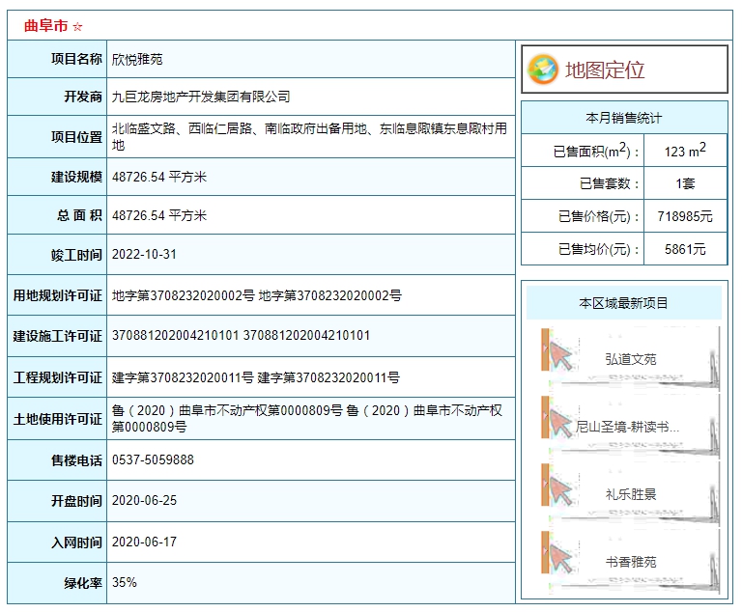The image size is (742, 612).
Task: Click the listing date 2020-06-17
Action: (144, 542)
